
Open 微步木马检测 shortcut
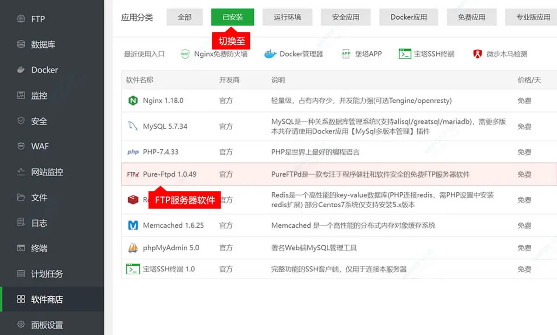500,54
